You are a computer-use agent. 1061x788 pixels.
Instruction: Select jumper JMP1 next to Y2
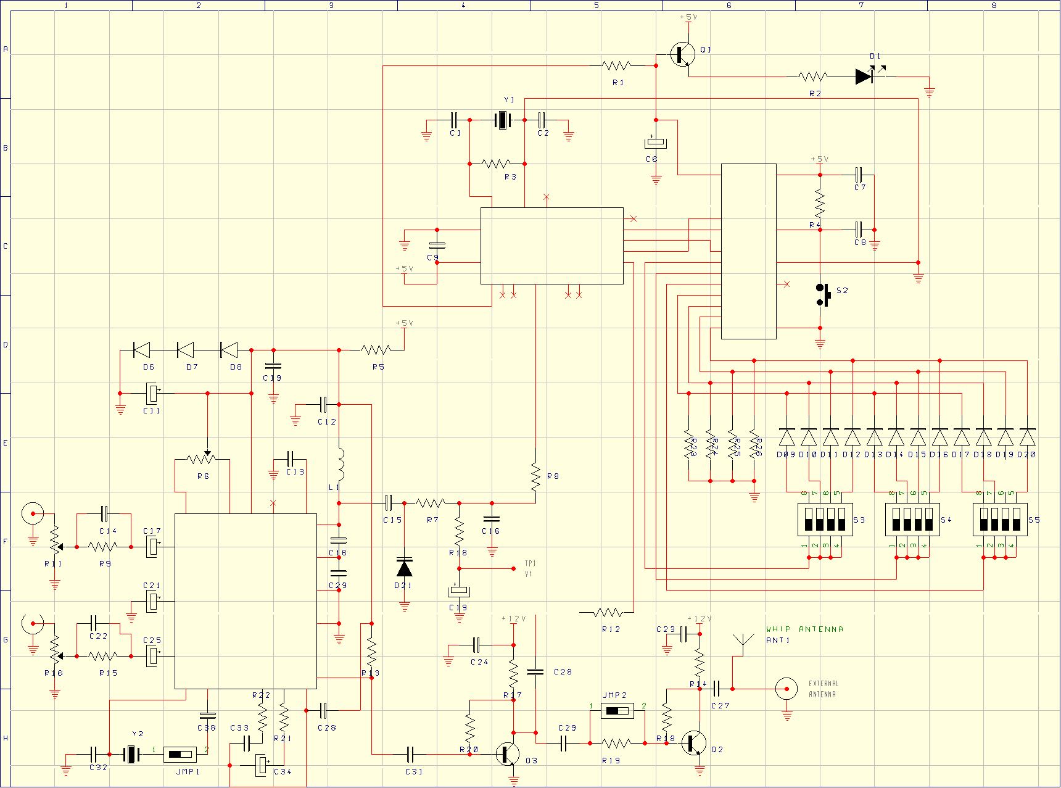179,754
